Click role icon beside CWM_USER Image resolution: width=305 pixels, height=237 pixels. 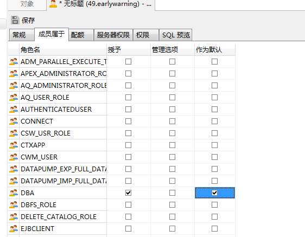pos(14,157)
